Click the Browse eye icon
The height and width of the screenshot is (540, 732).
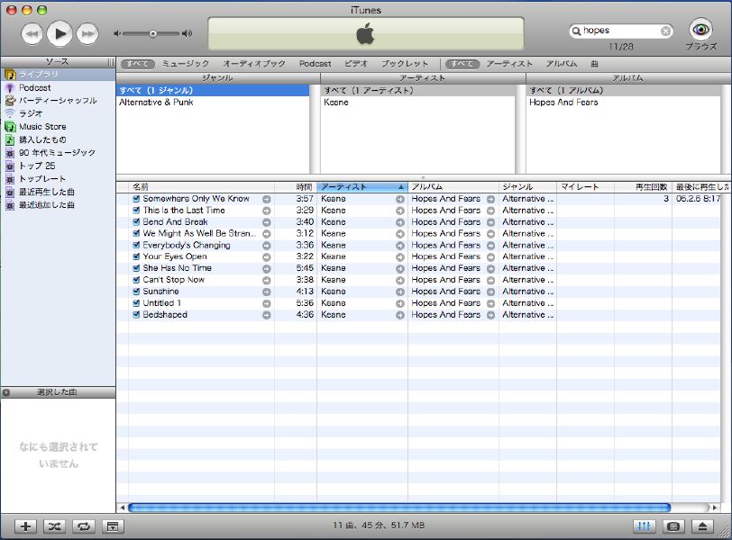(x=700, y=29)
